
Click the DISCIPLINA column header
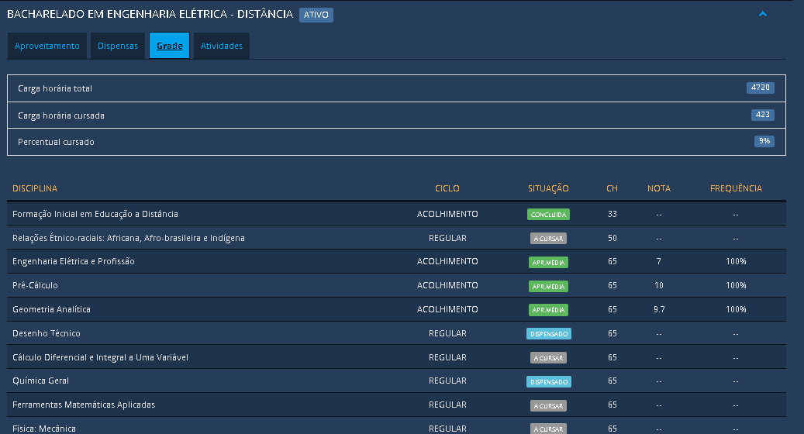point(35,188)
